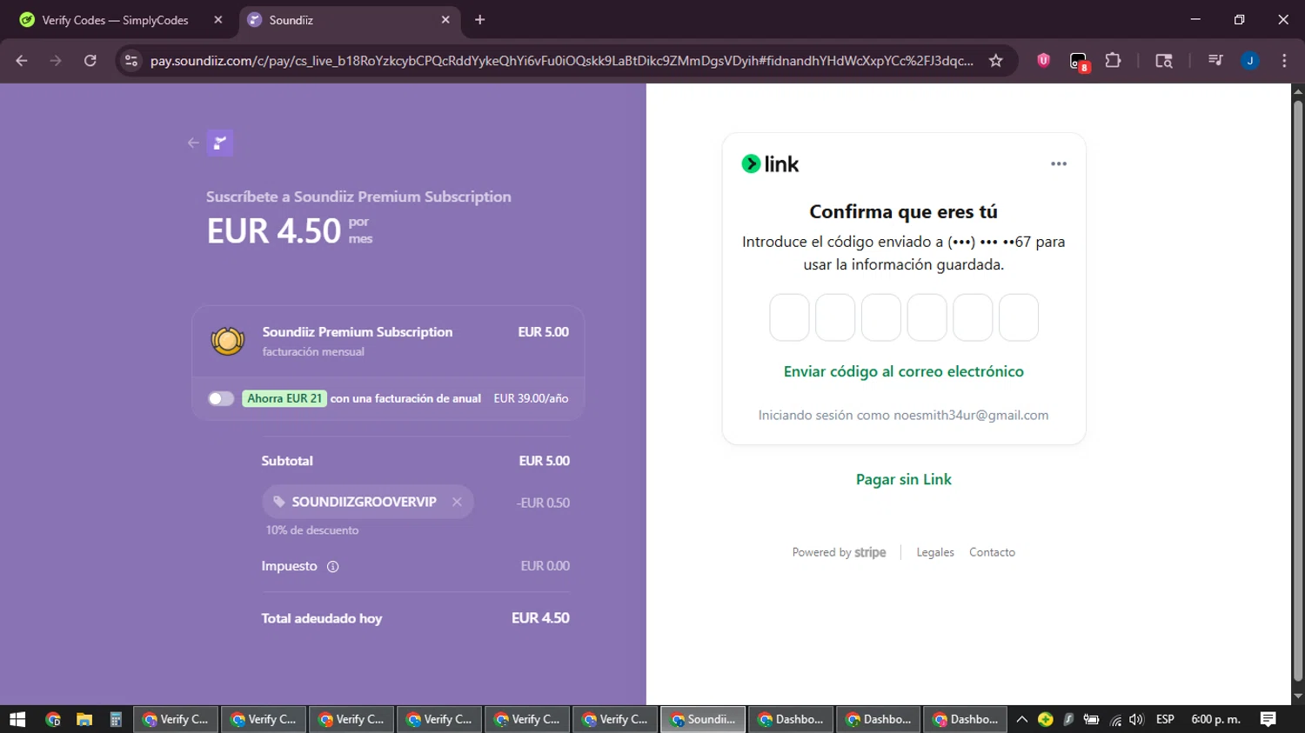Image resolution: width=1305 pixels, height=733 pixels.
Task: Open the Windows Start menu
Action: tap(17, 719)
